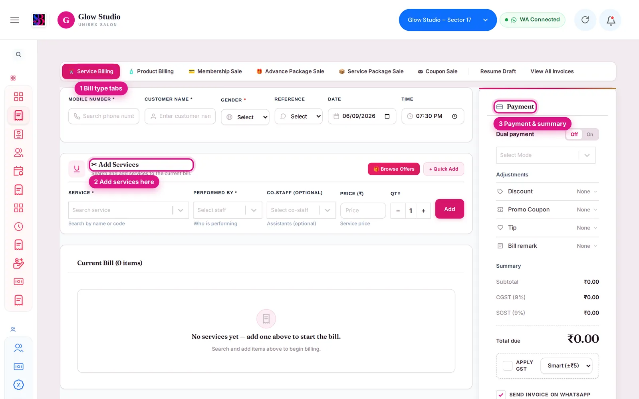Set Dual payment to Off
The width and height of the screenshot is (639, 399).
point(574,134)
